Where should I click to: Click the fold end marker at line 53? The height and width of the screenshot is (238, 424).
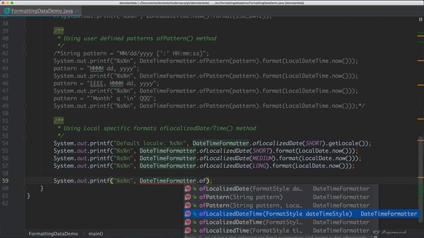pos(25,136)
